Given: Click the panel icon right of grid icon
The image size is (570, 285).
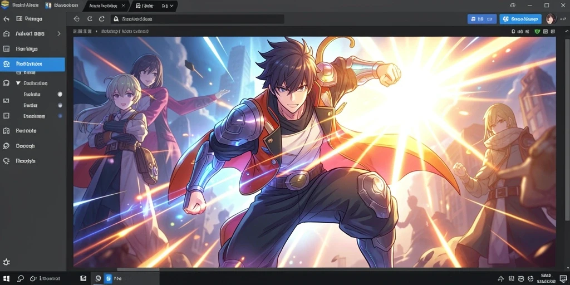Looking at the screenshot, I should 553,32.
